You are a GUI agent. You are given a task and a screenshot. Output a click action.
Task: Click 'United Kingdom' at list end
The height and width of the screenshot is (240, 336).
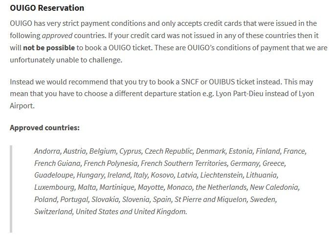160,212
